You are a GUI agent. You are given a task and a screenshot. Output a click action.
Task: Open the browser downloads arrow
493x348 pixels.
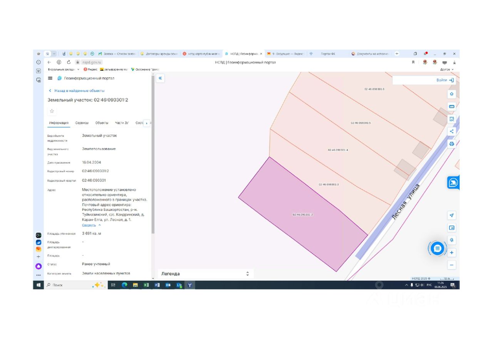pos(454,62)
